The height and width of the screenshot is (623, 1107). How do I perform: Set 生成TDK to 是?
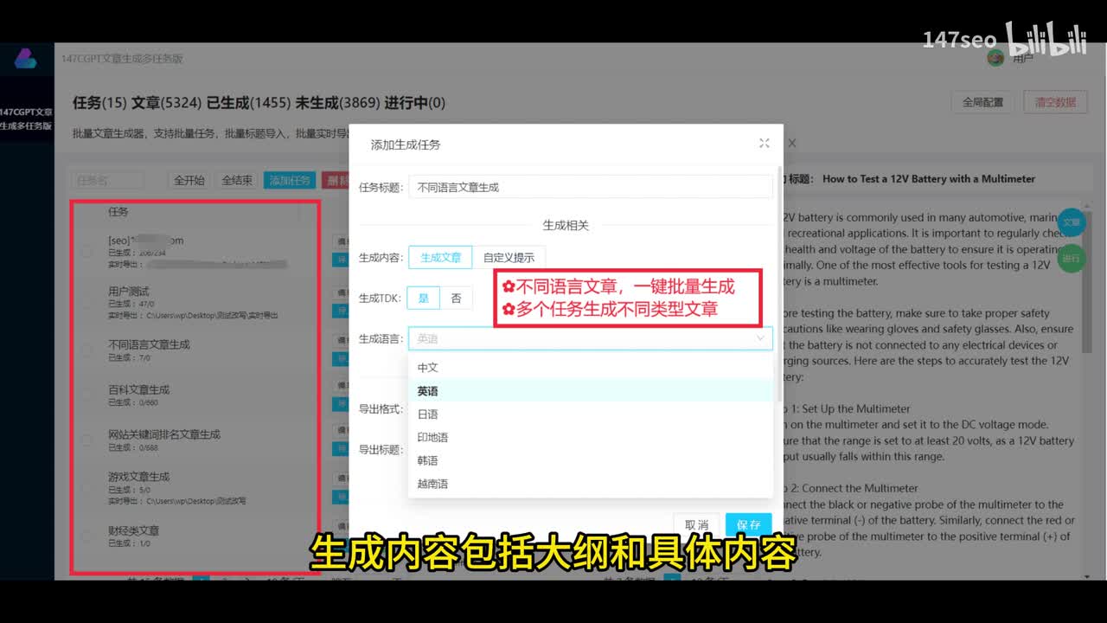[x=423, y=298]
